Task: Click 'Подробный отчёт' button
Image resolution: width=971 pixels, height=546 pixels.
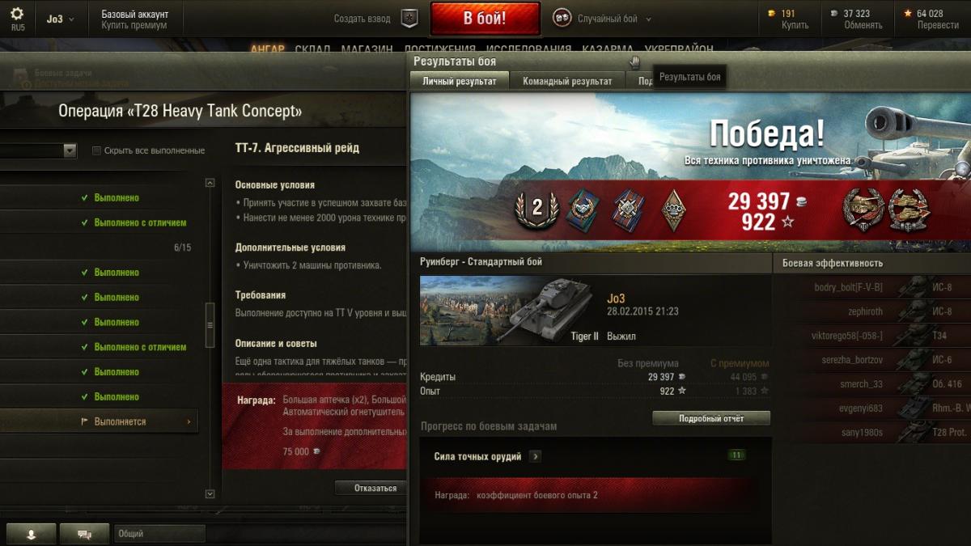Action: tap(711, 418)
